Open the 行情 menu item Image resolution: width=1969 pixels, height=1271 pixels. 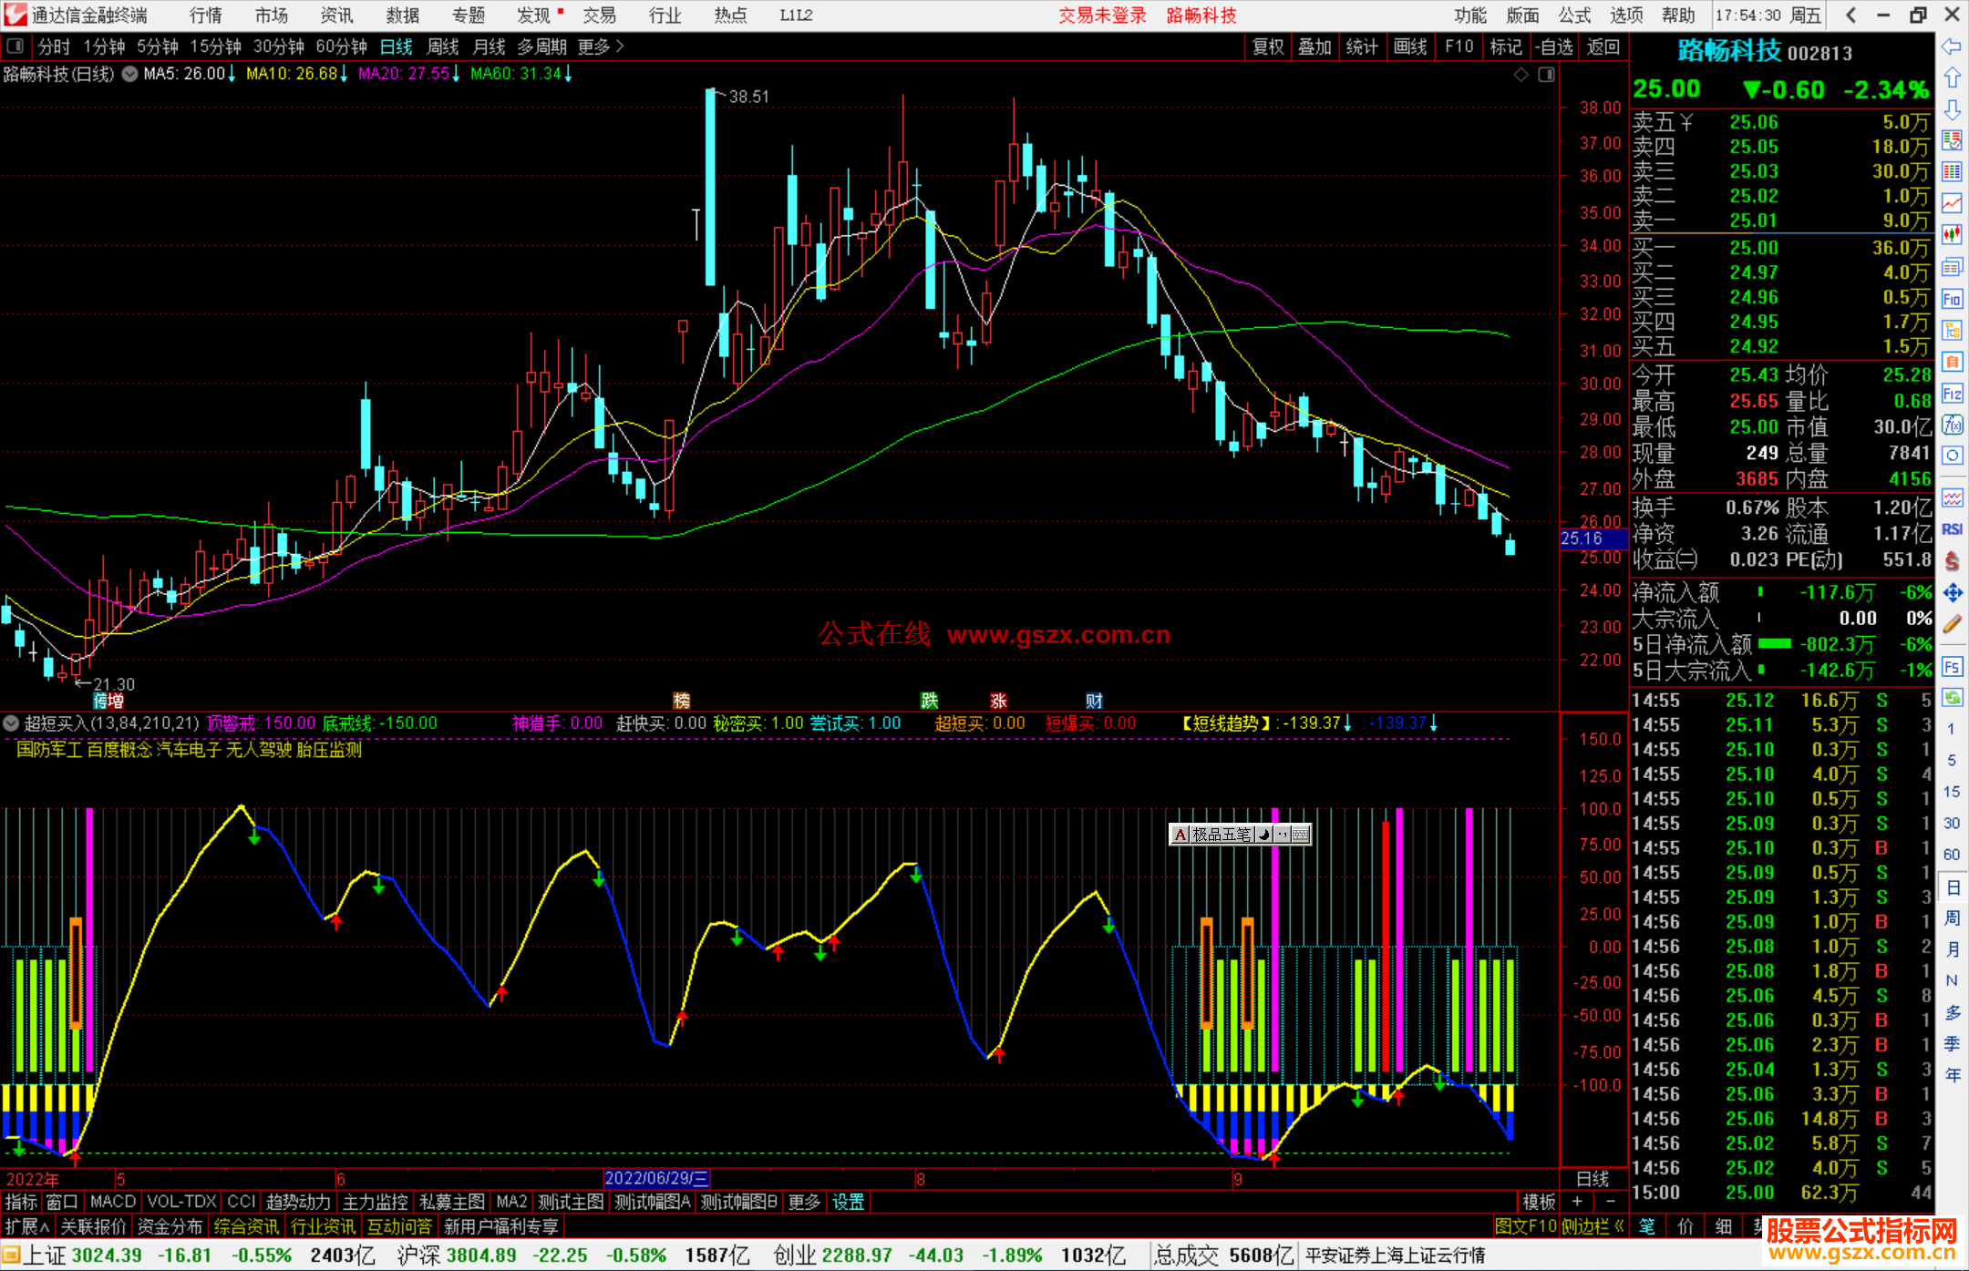click(x=206, y=15)
